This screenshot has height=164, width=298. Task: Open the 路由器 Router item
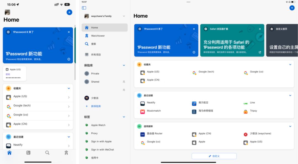pyautogui.click(x=151, y=134)
